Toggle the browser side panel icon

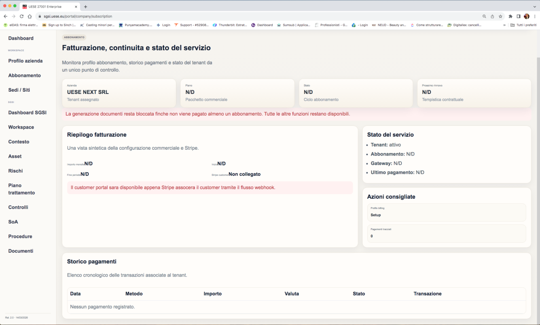pos(518,16)
